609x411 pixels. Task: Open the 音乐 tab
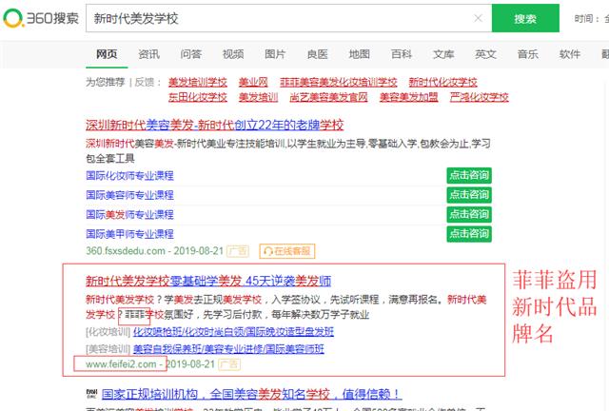point(528,54)
